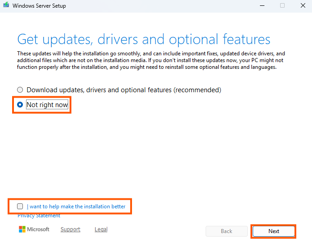Click the Windows Server Setup title bar icon
The width and height of the screenshot is (312, 247).
pos(6,5)
